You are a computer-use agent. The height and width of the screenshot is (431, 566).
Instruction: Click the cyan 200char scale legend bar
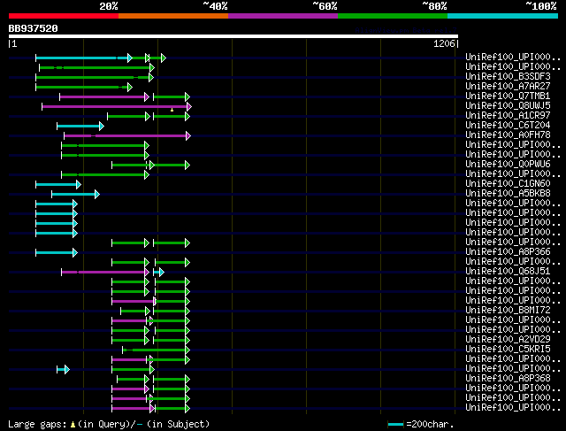click(x=395, y=424)
